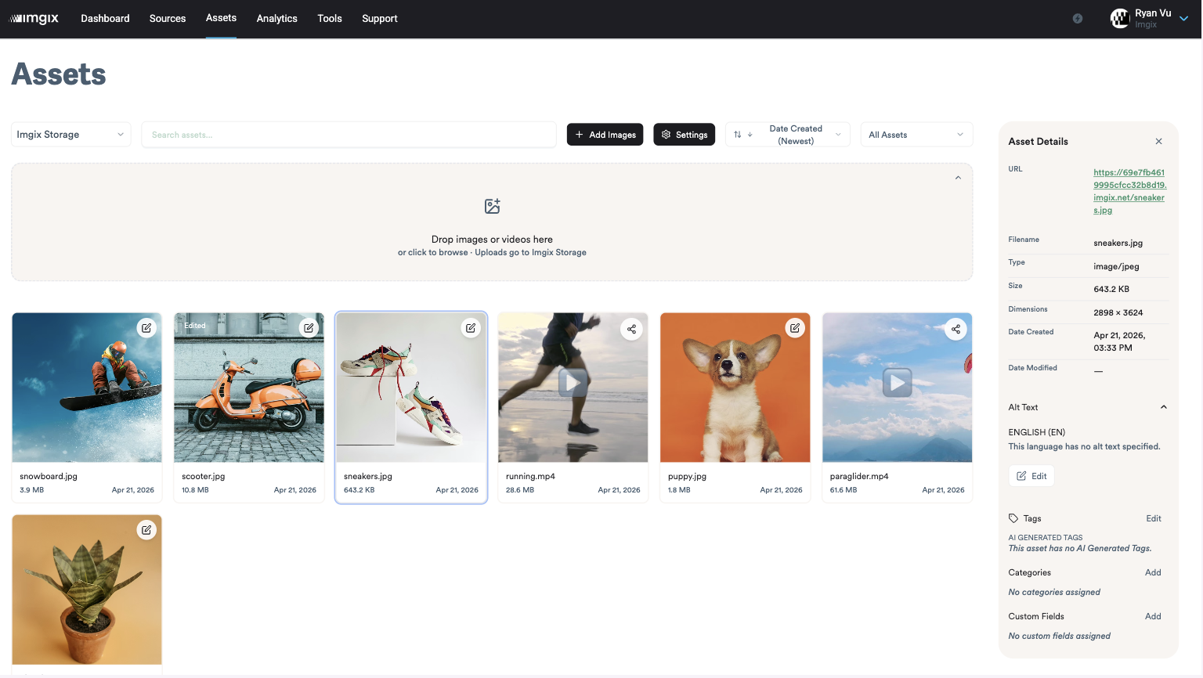Click the edit icon on the plant thumbnail

(146, 529)
